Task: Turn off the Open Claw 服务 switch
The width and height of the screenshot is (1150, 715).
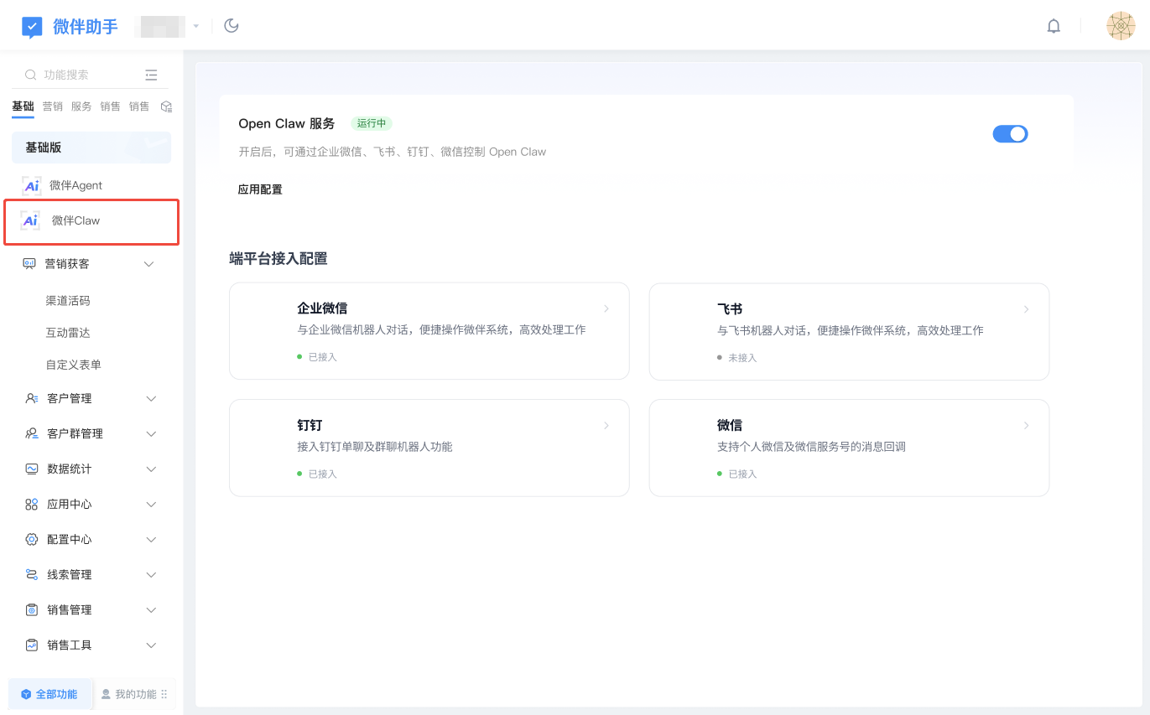Action: [1010, 134]
